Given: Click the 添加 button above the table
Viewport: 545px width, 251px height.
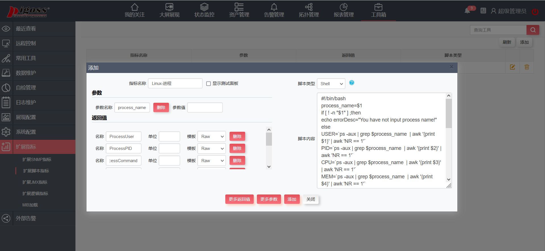Looking at the screenshot, I should click(524, 42).
